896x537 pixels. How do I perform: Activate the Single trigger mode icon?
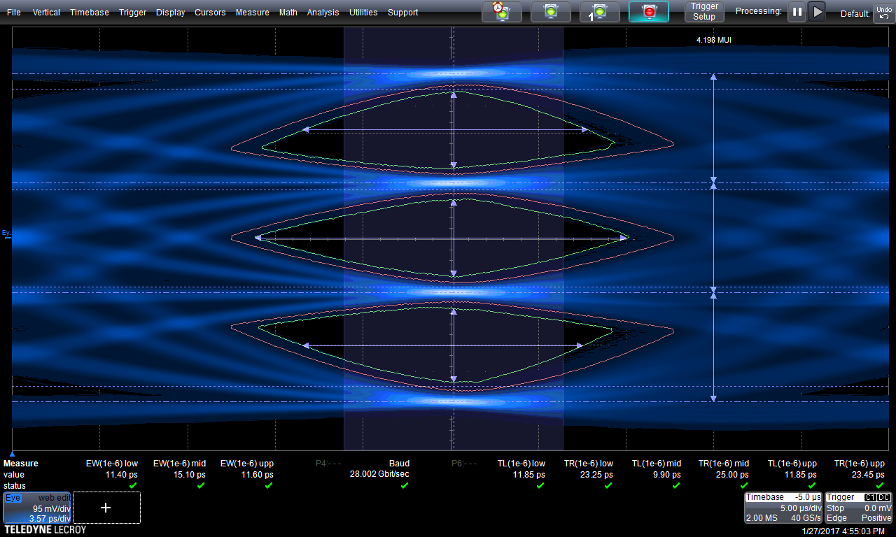tap(599, 12)
